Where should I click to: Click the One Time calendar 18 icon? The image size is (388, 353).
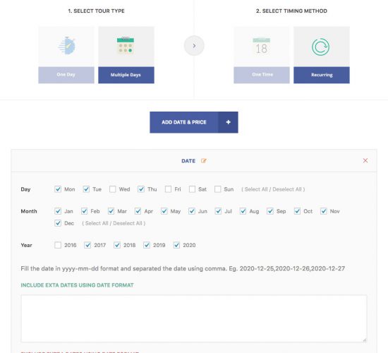coord(261,46)
